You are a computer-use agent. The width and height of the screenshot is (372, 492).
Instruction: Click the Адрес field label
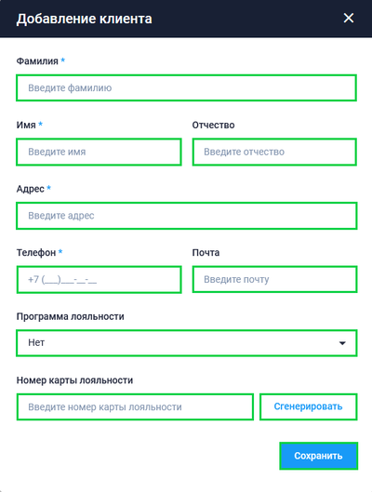click(30, 189)
